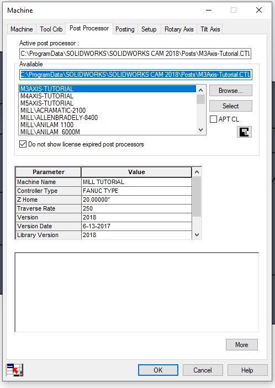
Task: Click the down arrow in the post processor list scrollbar
Action: point(201,130)
